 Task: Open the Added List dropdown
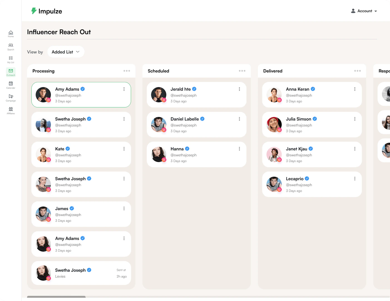(66, 52)
